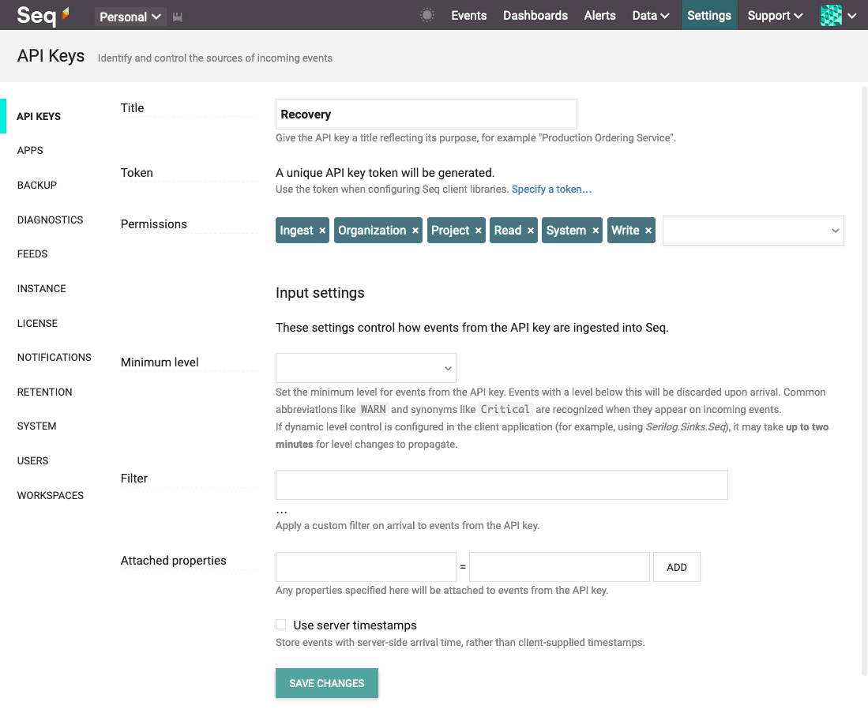Open the Personal workspace dropdown

point(130,17)
